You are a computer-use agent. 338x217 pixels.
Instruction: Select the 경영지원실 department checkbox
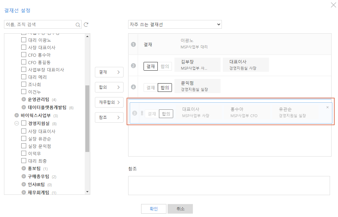tap(24, 124)
